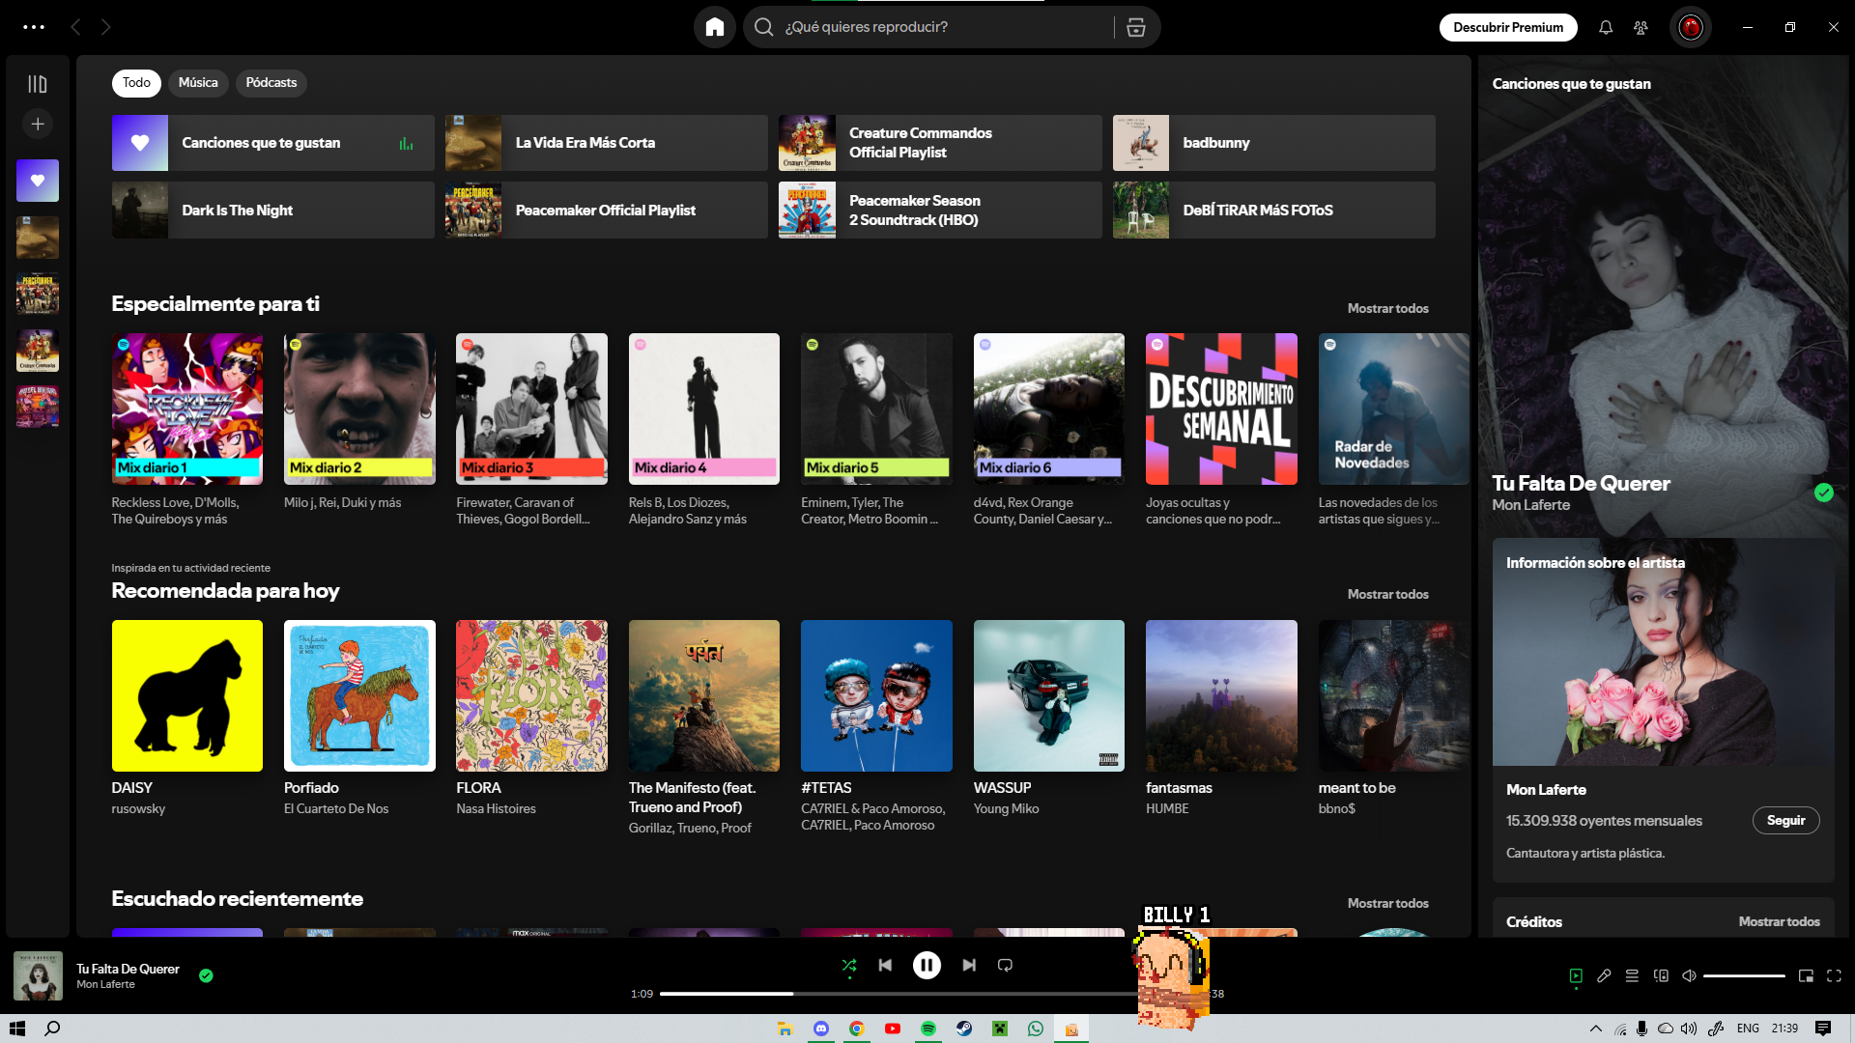Select the Música filter tab
This screenshot has width=1855, height=1043.
pos(198,83)
